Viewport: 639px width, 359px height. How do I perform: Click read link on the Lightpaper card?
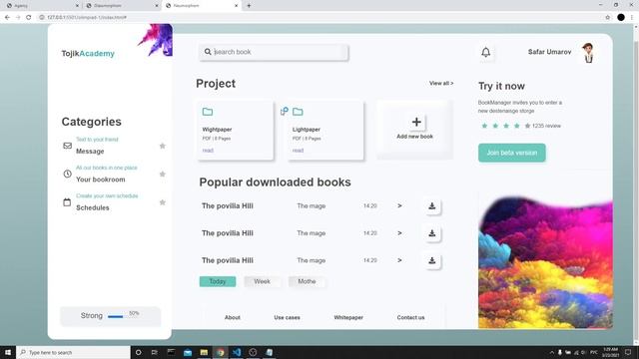pyautogui.click(x=298, y=151)
